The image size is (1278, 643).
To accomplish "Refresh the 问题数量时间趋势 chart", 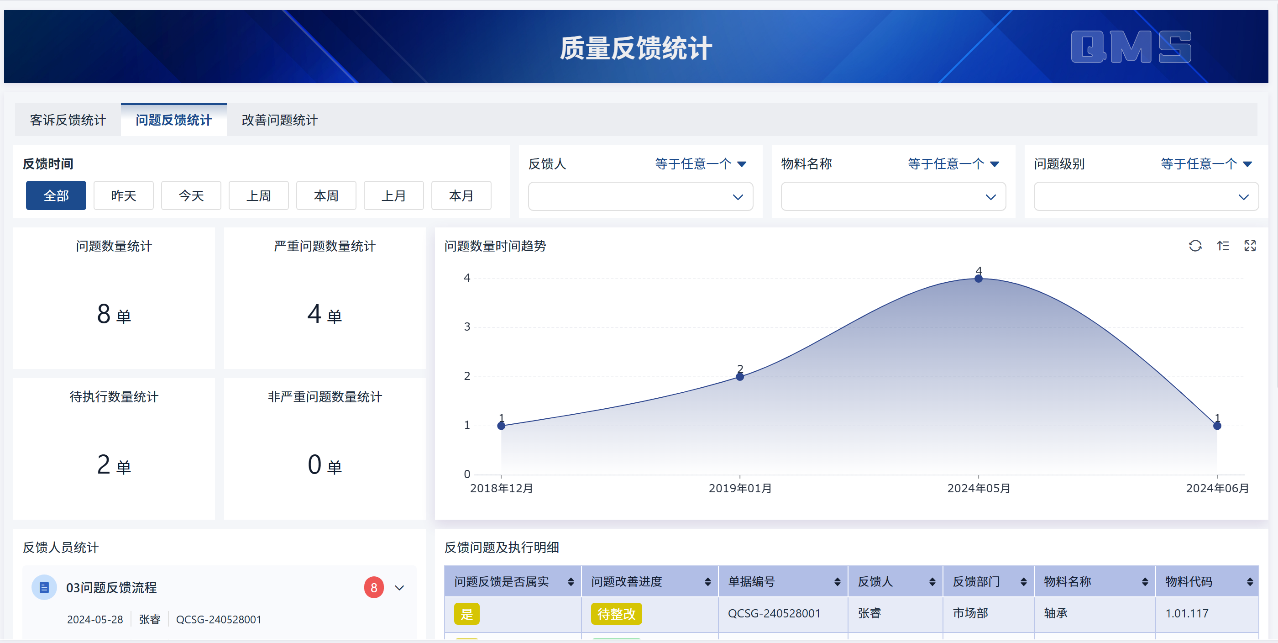I will click(1194, 246).
